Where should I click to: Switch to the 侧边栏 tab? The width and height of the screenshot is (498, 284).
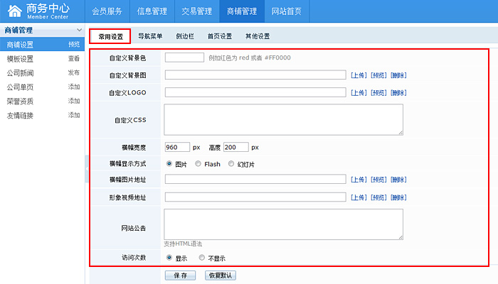click(x=185, y=36)
